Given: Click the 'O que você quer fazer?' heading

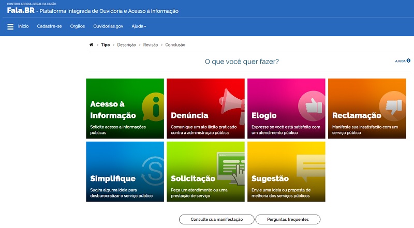Looking at the screenshot, I should (x=242, y=62).
